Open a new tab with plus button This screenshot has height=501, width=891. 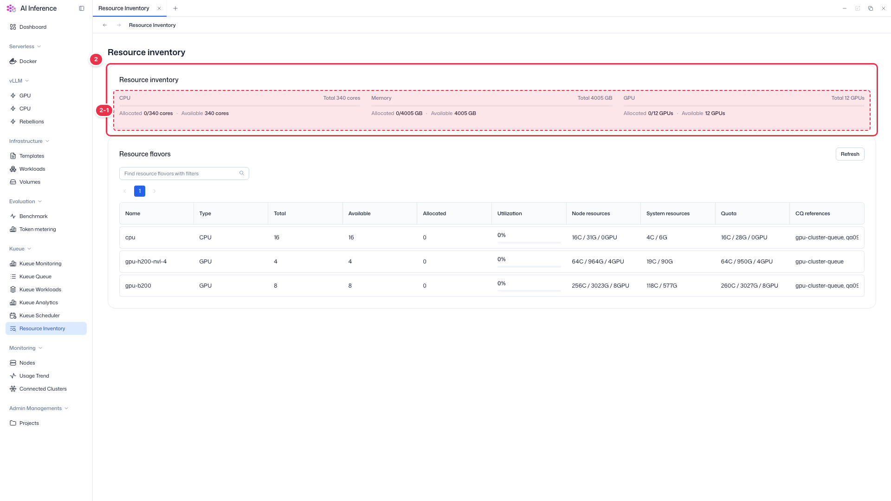coord(175,8)
